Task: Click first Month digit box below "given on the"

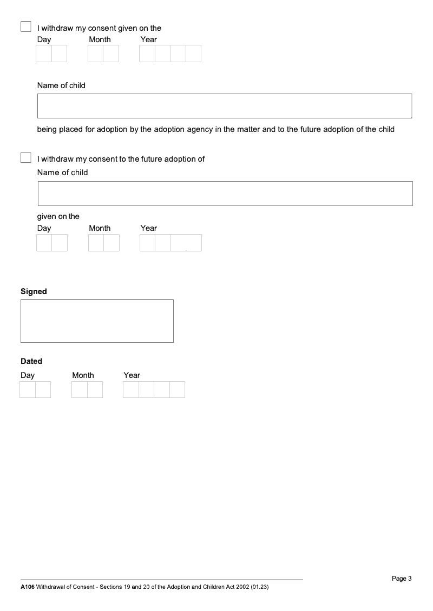Action: (96, 243)
